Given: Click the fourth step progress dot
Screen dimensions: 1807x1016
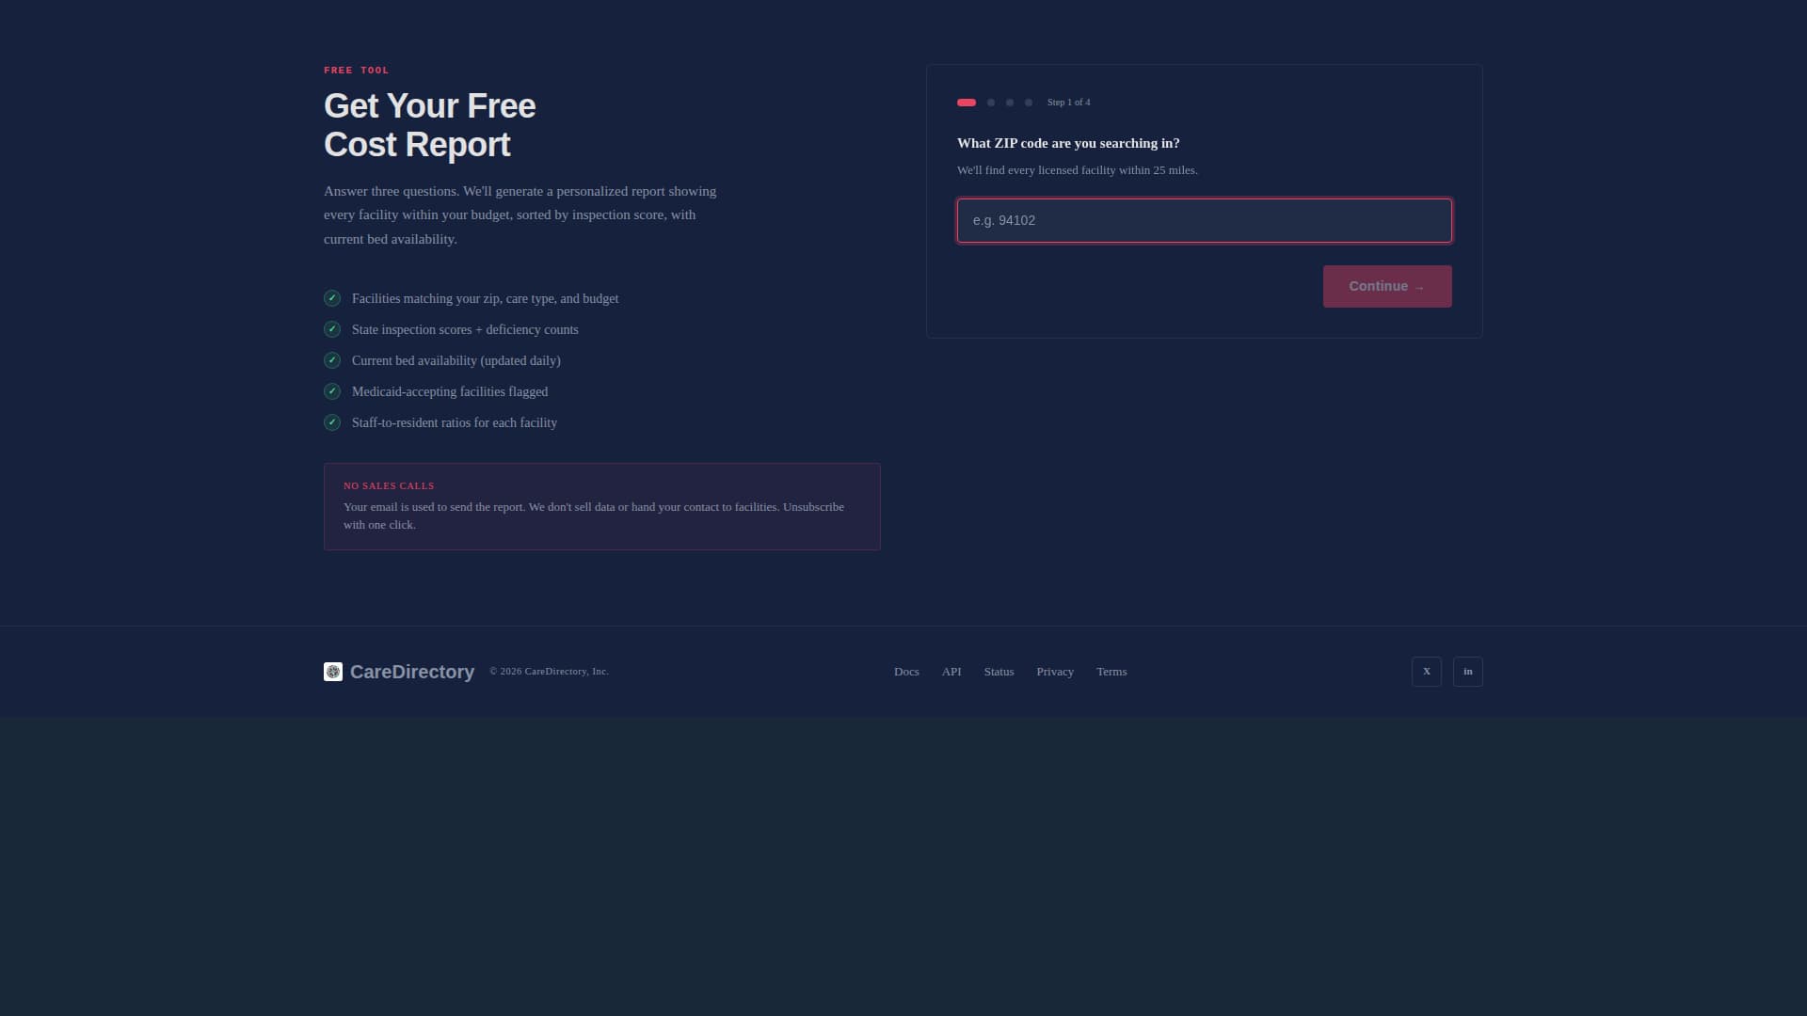Looking at the screenshot, I should (x=1029, y=103).
